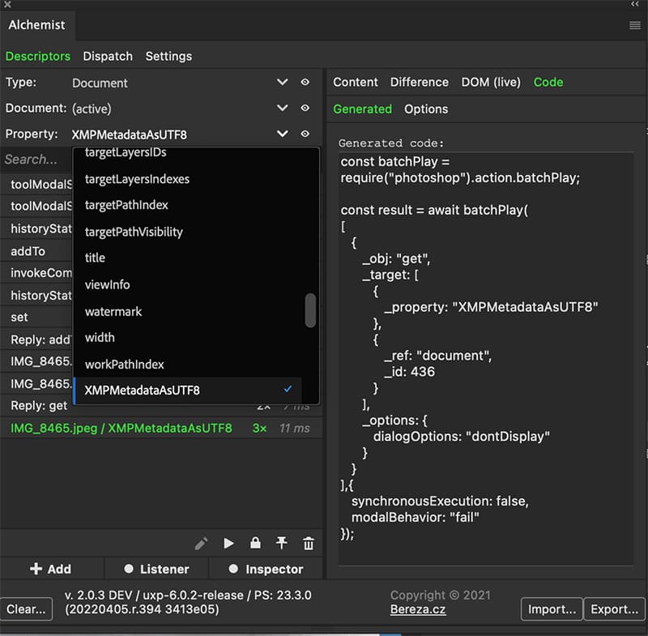This screenshot has height=636, width=648.
Task: Click the Add plus button
Action: [x=50, y=569]
